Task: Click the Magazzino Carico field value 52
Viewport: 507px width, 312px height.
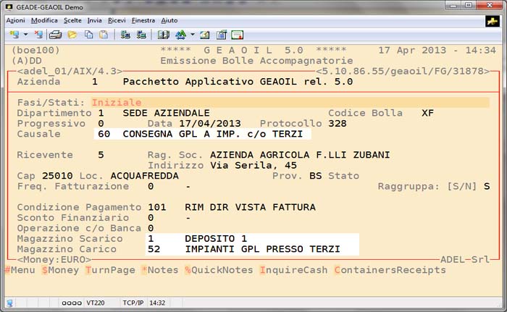Action: tap(154, 249)
